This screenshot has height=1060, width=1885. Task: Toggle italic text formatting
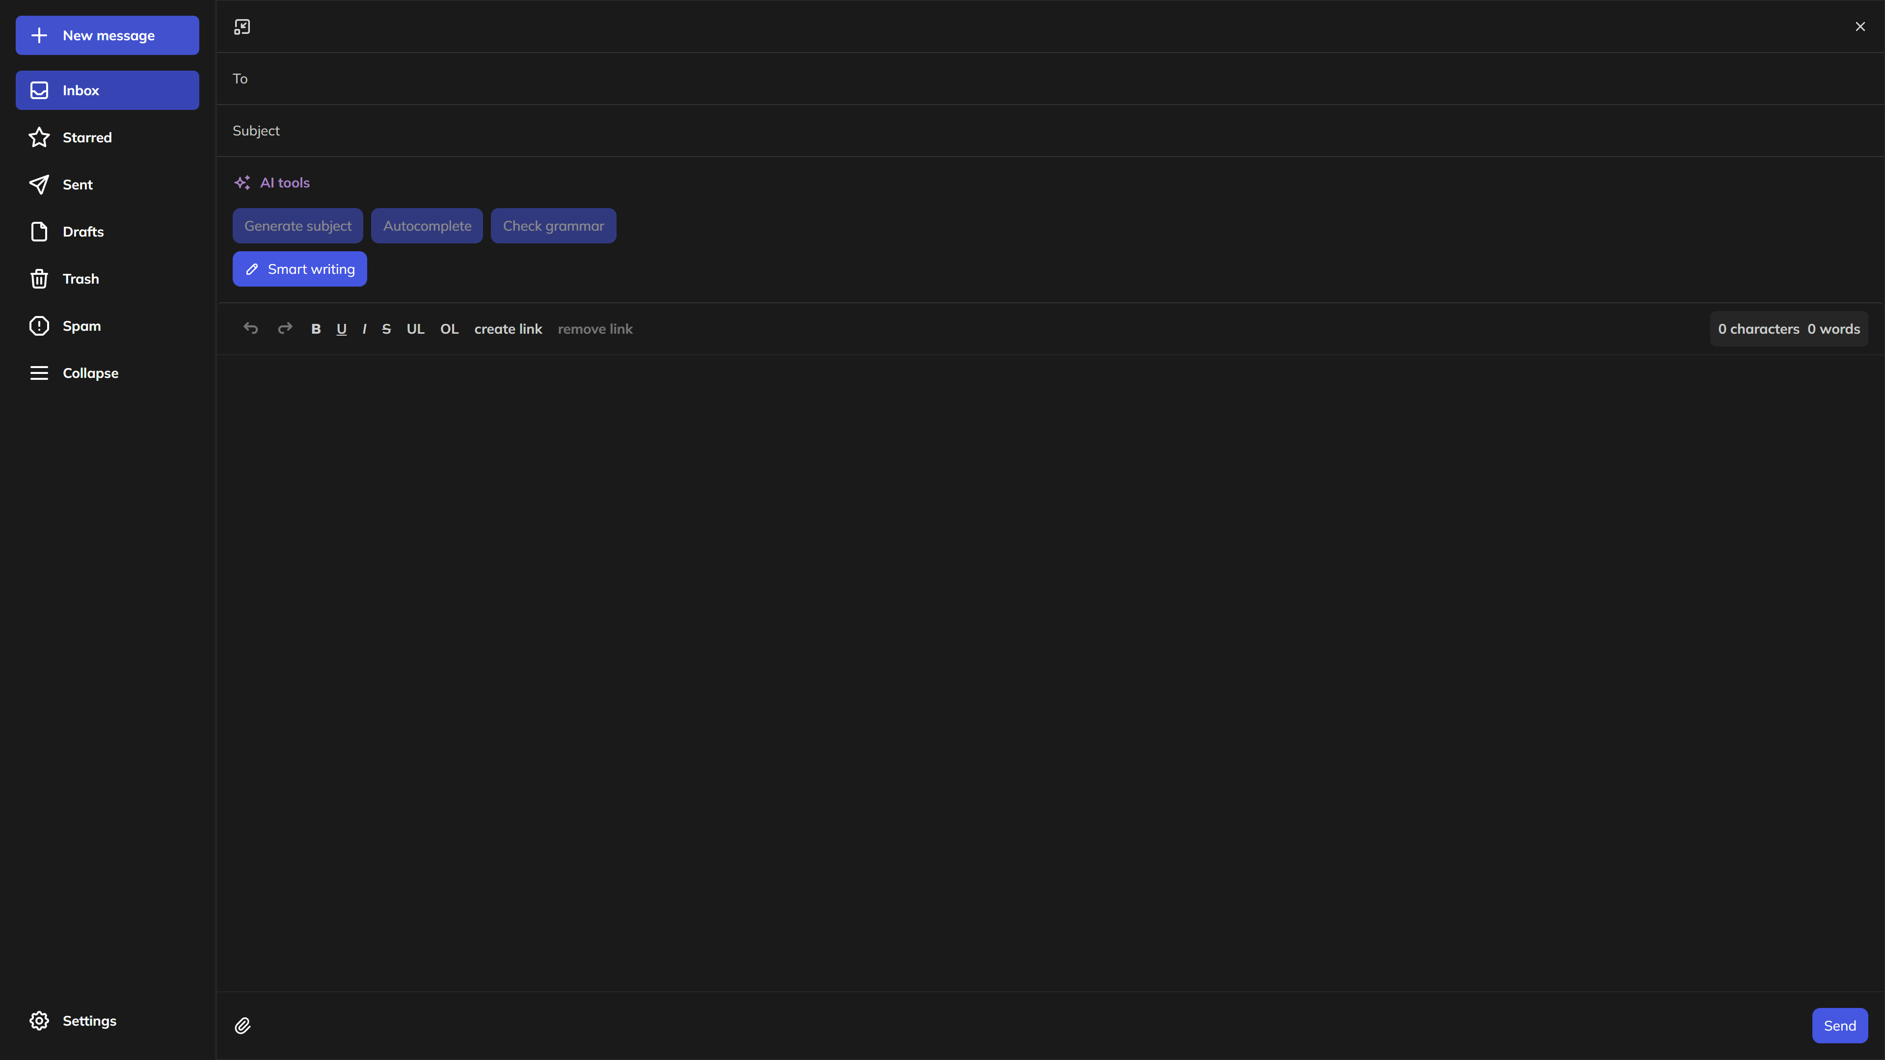[364, 327]
